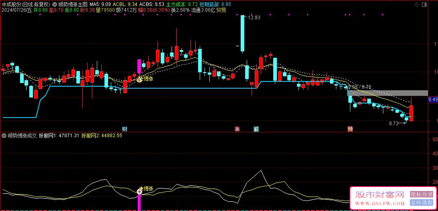Click the 收9.38 close price
Image resolution: width=438 pixels, height=211 pixels.
click(x=87, y=10)
